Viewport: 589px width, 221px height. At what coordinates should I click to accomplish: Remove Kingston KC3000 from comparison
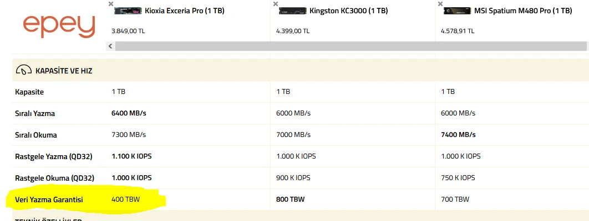pyautogui.click(x=276, y=4)
